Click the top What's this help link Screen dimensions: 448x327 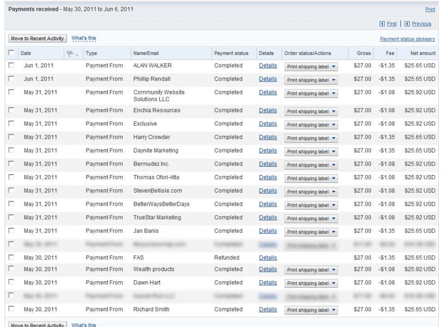pyautogui.click(x=84, y=37)
